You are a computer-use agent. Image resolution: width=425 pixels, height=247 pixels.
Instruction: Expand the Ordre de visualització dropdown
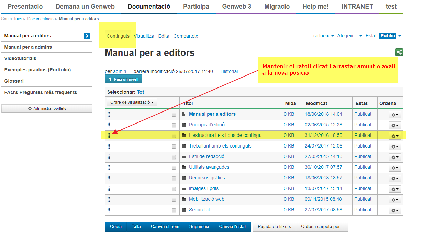(x=132, y=102)
